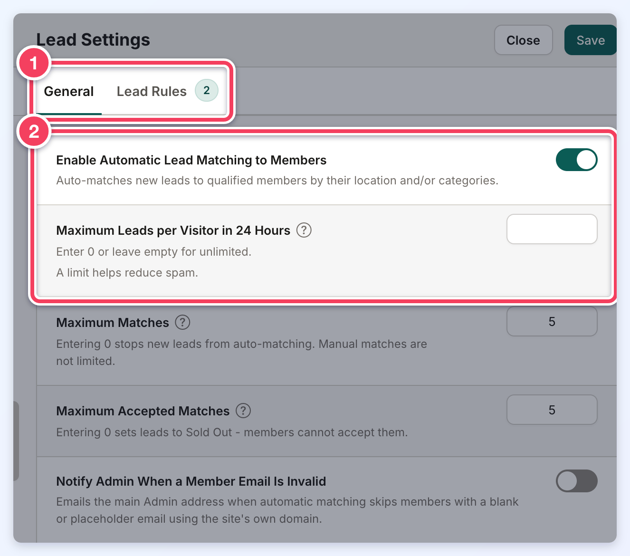Open help for Maximum Leads per Visitor
This screenshot has height=556, width=630.
304,230
